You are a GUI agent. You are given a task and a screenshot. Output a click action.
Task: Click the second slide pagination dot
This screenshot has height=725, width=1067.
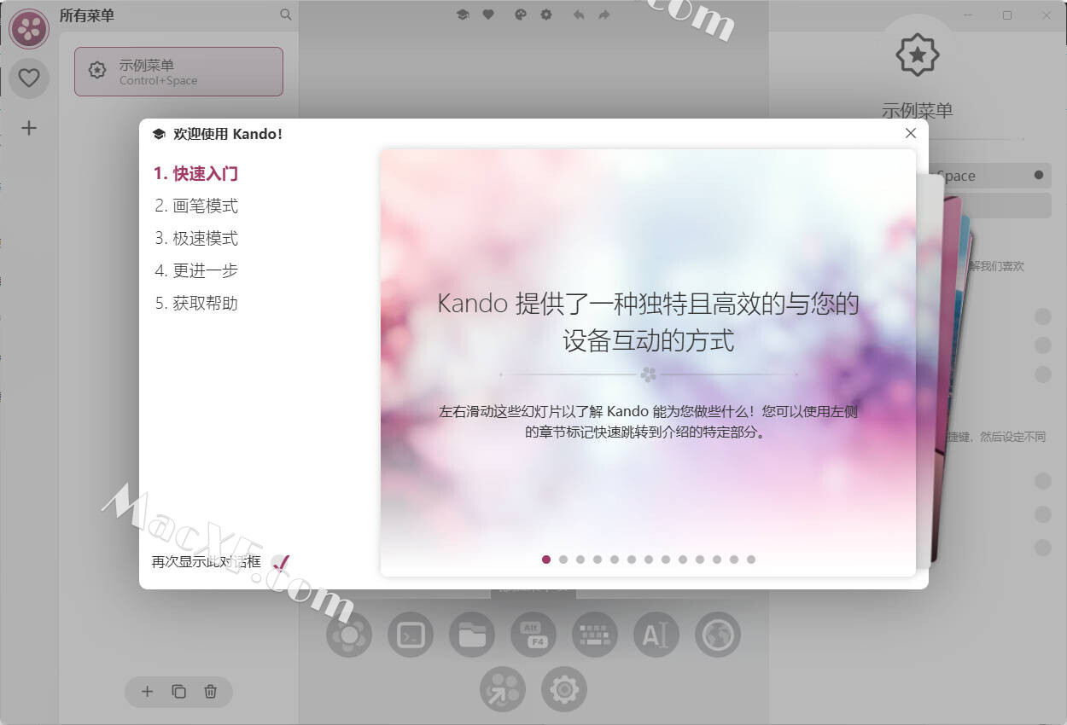(x=563, y=560)
